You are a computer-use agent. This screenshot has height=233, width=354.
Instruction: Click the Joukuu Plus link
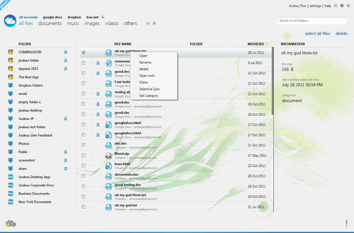pos(297,6)
